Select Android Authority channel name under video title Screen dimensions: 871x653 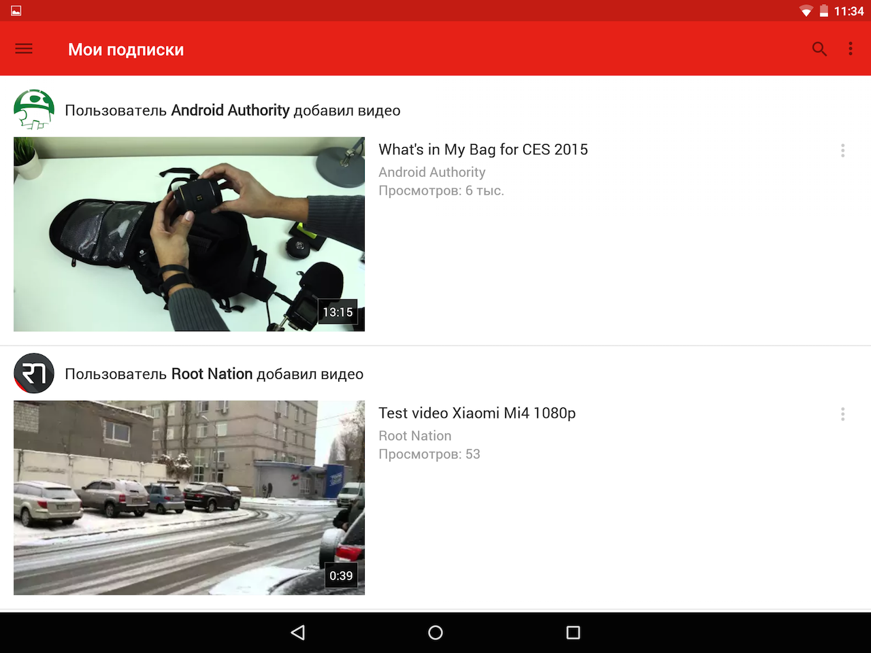coord(432,172)
